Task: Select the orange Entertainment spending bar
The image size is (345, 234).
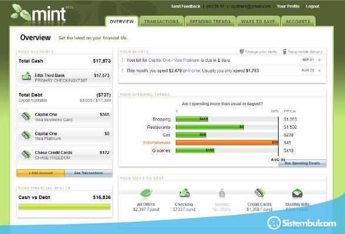Action: click(x=227, y=143)
